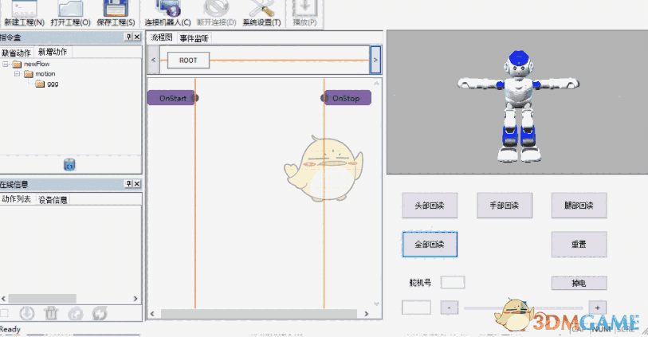Close the 指令盒 panel
Screen dimensions: 648x337
137,37
